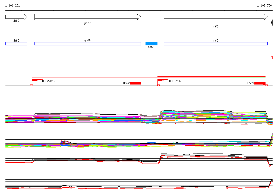Click the blue outlined yhfQ box
The width and height of the screenshot is (278, 194).
pyautogui.click(x=216, y=44)
